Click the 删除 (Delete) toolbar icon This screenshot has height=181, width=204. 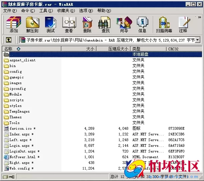(x=87, y=24)
